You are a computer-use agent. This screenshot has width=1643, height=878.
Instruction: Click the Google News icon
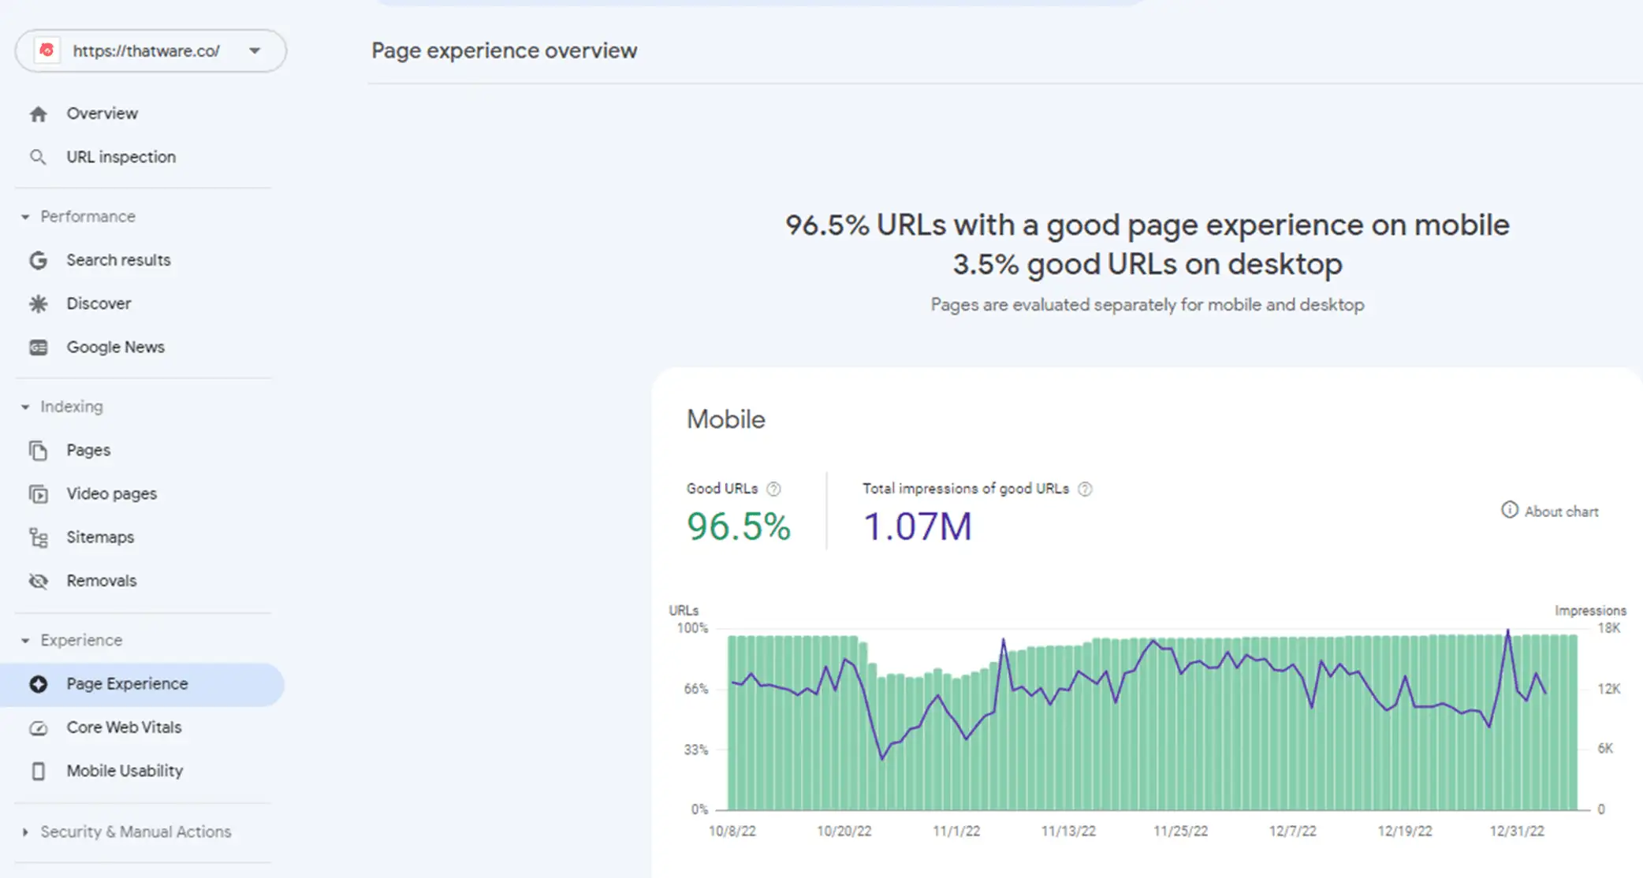(x=38, y=348)
